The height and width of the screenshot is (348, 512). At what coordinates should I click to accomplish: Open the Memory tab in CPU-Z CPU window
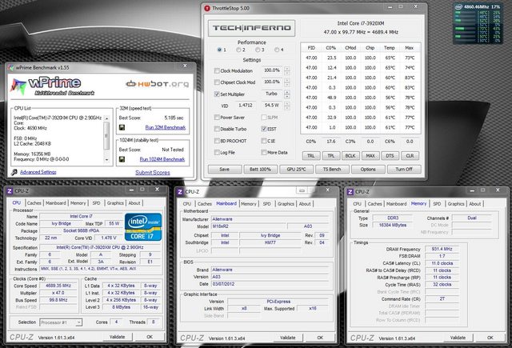pyautogui.click(x=78, y=203)
